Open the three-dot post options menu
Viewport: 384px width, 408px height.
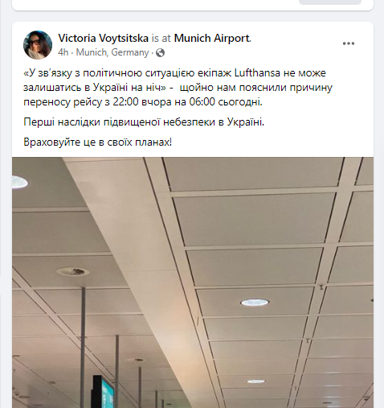pyautogui.click(x=349, y=43)
